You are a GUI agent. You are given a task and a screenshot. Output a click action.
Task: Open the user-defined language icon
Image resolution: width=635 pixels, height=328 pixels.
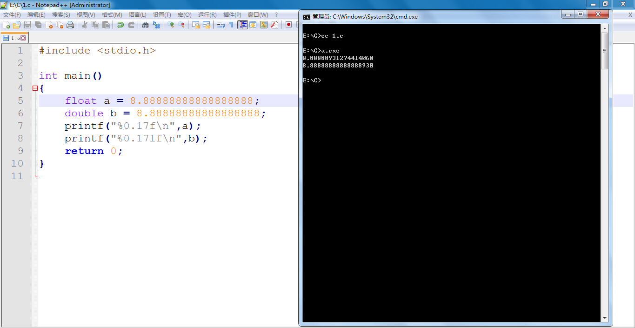click(x=253, y=25)
